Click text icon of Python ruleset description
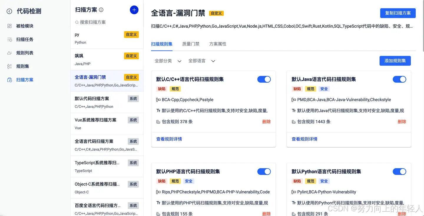Viewport: 424px width, 216px height. pos(294,203)
